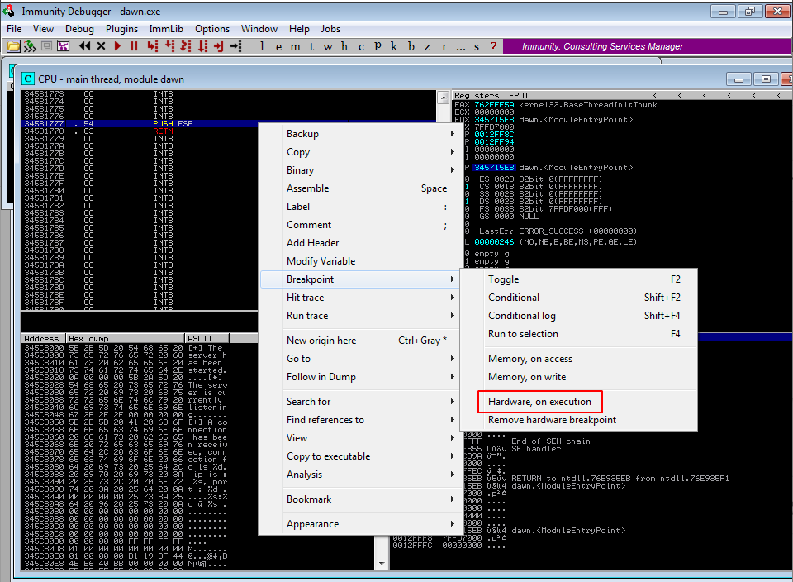Click the Python shell snake icon
This screenshot has height=582, width=793.
(x=30, y=46)
